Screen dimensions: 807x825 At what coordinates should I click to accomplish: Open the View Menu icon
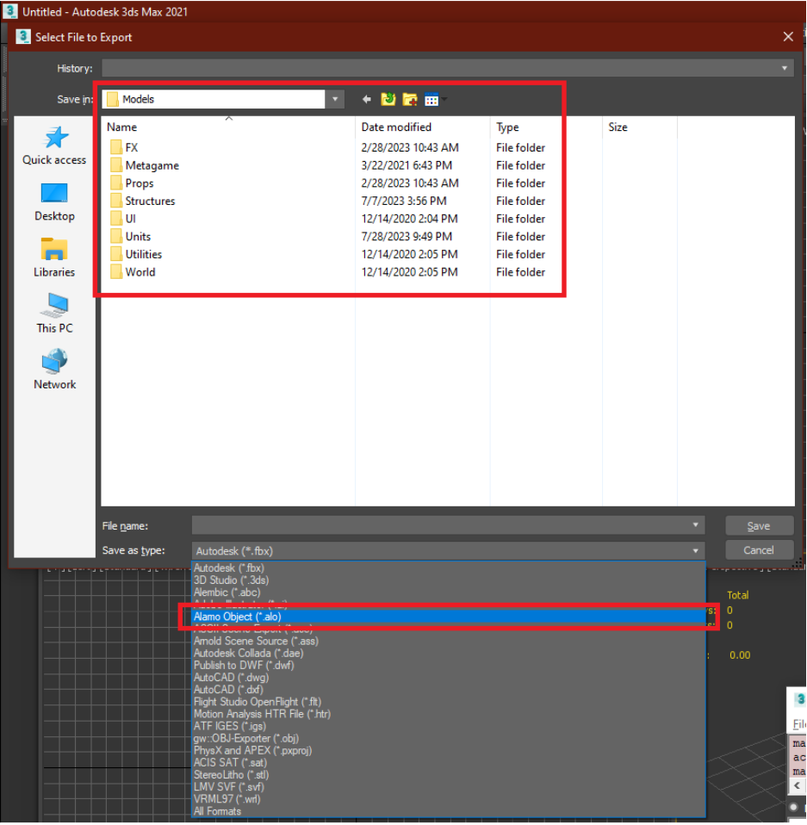pyautogui.click(x=433, y=100)
